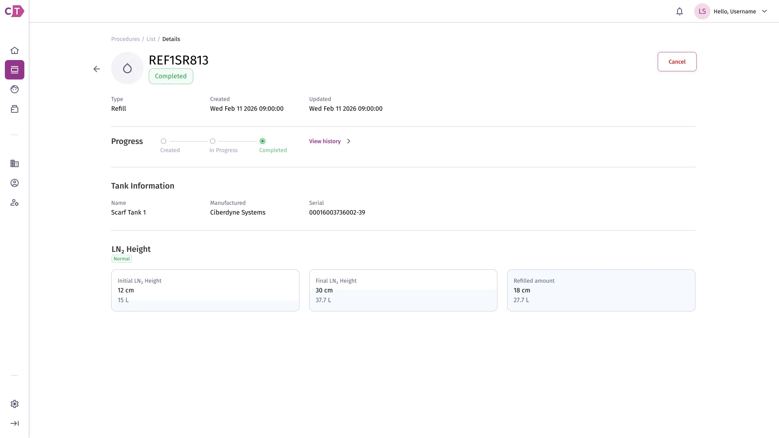
Task: Click the 12 cm value
Action: (x=126, y=290)
